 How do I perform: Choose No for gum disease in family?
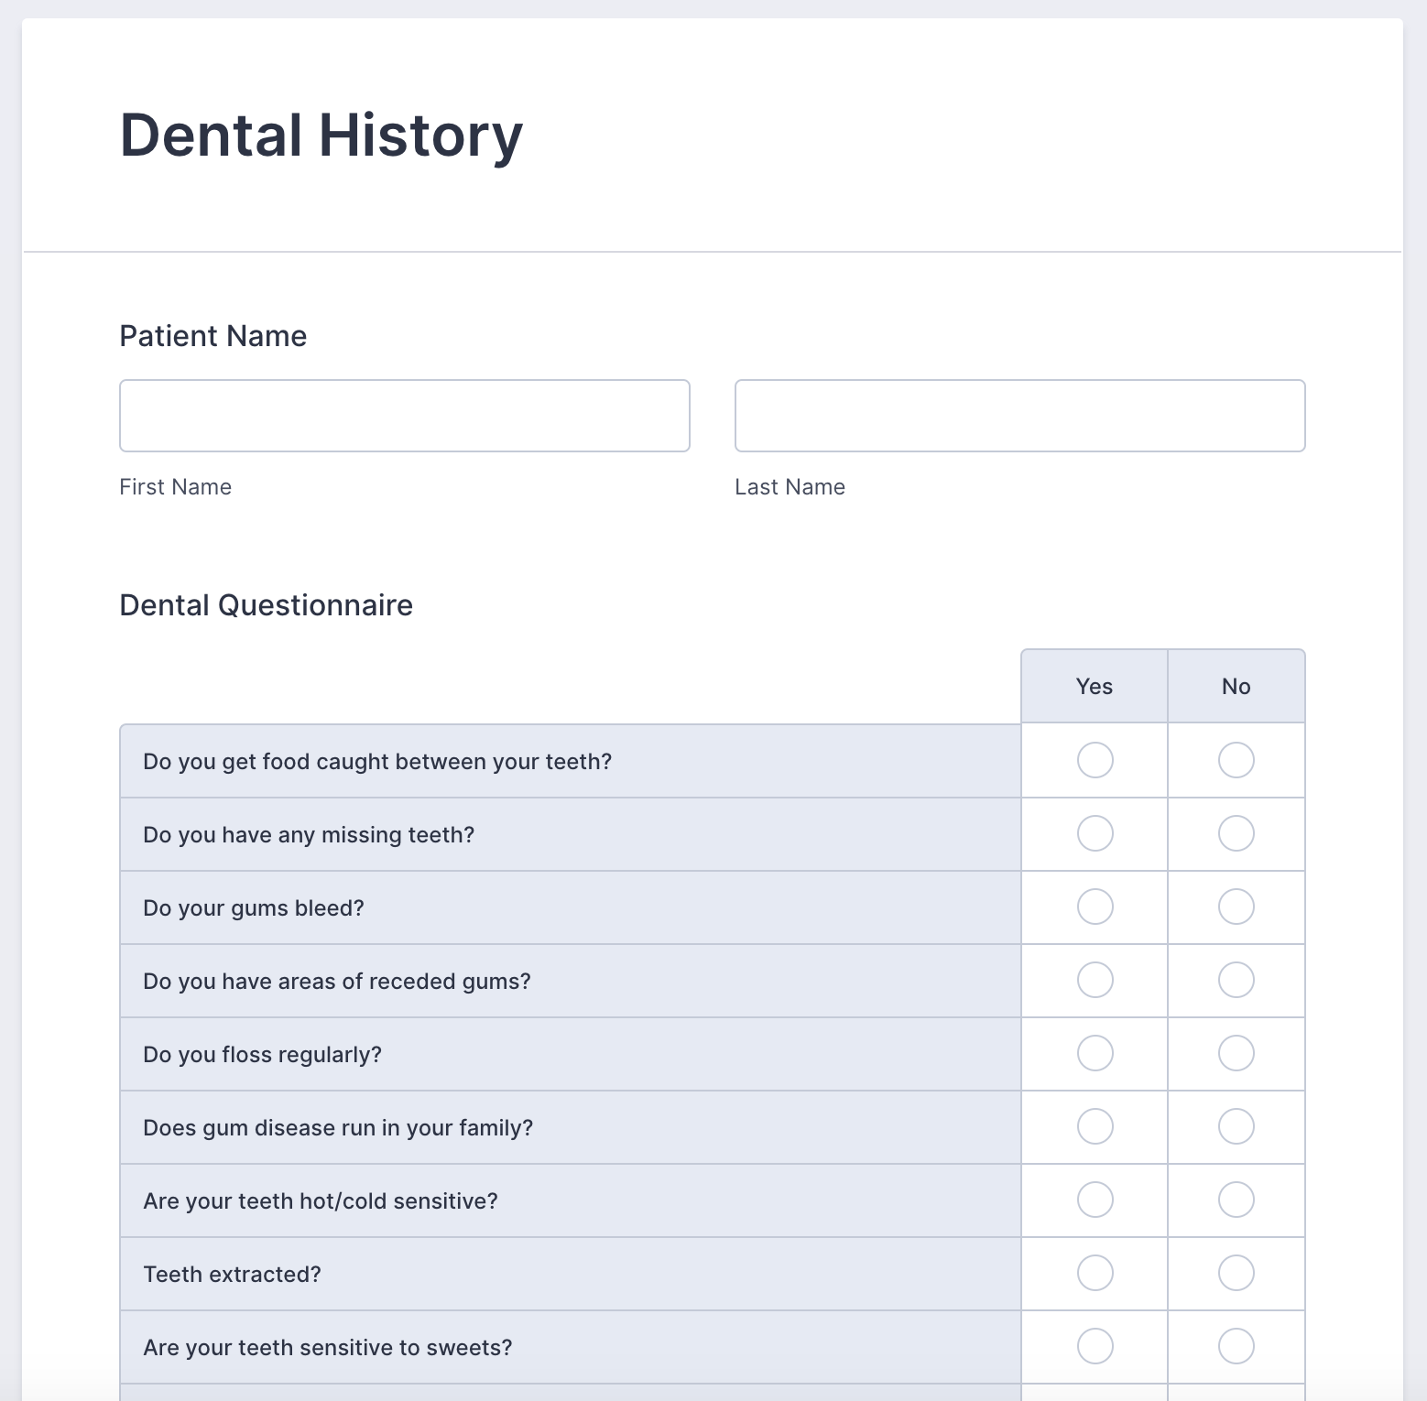1236,1126
